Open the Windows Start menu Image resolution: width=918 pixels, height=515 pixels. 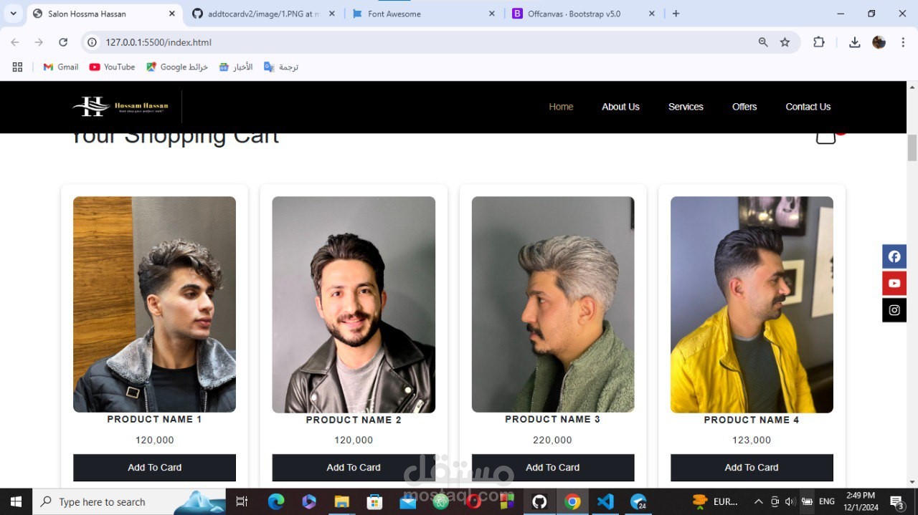coord(16,501)
